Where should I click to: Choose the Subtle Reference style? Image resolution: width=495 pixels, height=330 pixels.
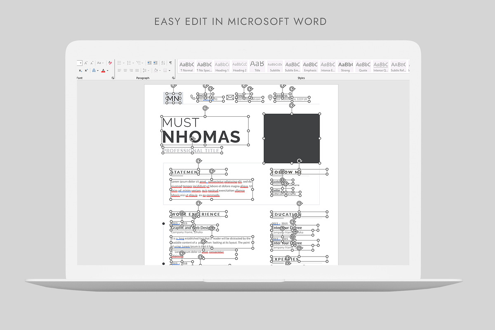coord(398,66)
